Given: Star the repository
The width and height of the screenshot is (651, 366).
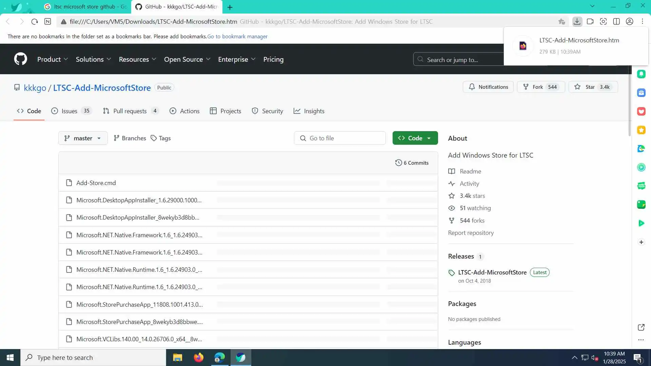Looking at the screenshot, I should tap(593, 87).
